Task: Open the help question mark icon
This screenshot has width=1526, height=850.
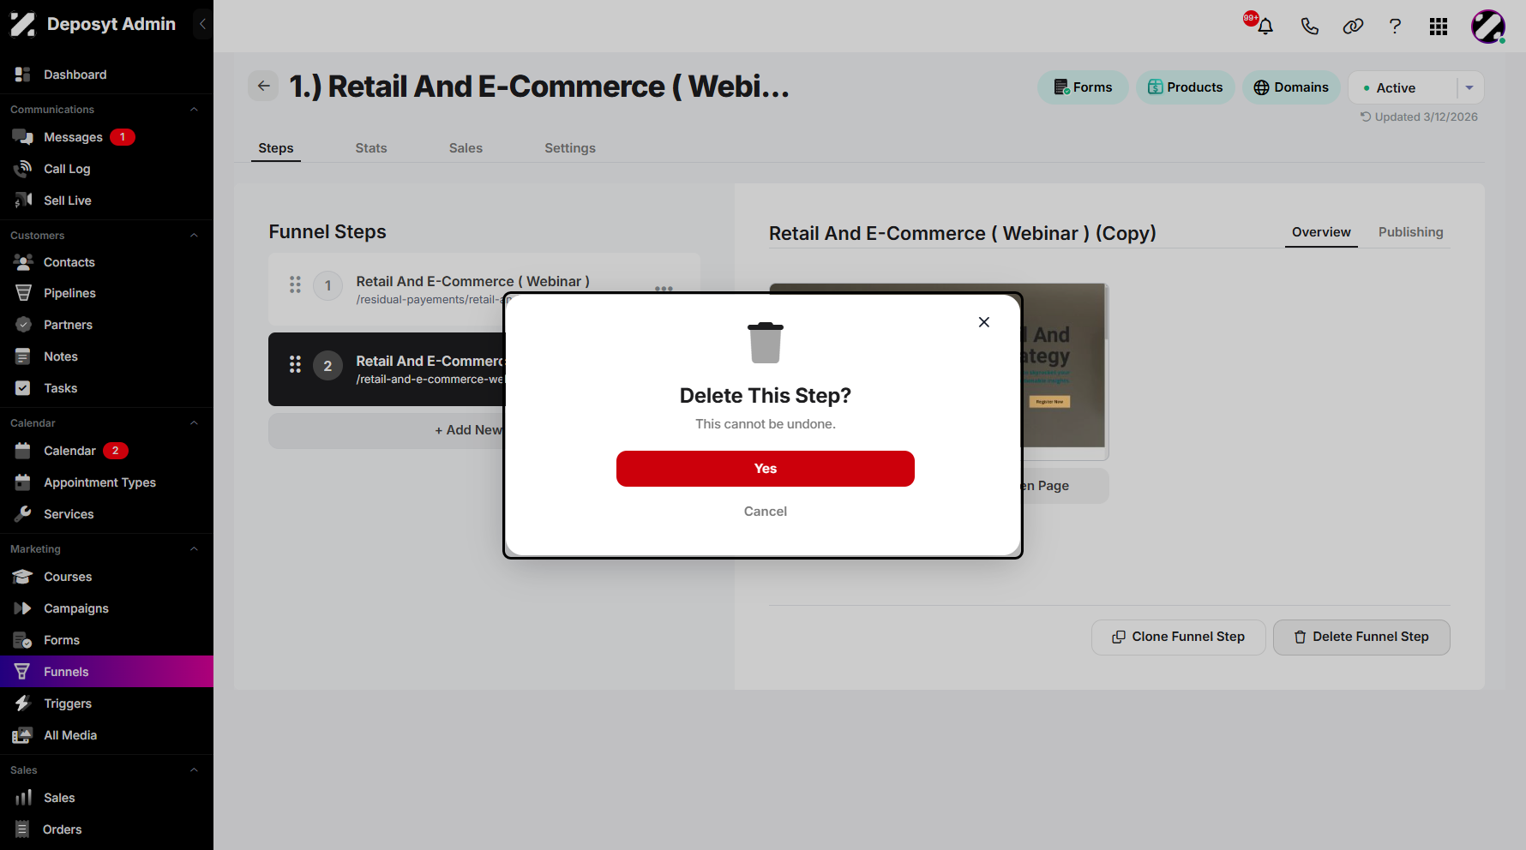Action: [x=1395, y=26]
